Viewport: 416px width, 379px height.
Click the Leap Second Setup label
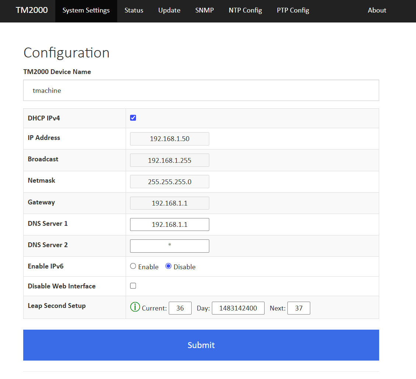tap(57, 306)
